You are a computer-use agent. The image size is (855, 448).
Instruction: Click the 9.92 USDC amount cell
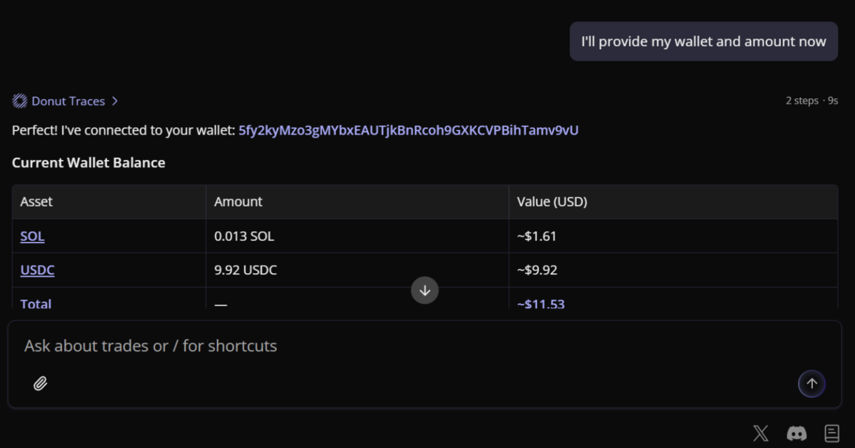245,270
